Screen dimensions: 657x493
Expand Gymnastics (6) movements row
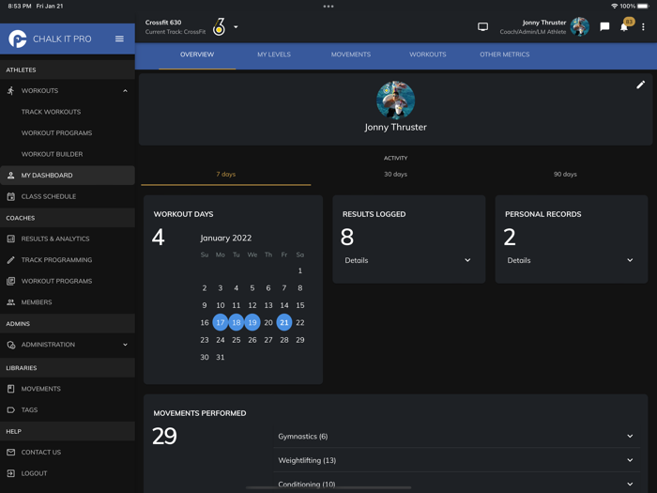pos(457,437)
